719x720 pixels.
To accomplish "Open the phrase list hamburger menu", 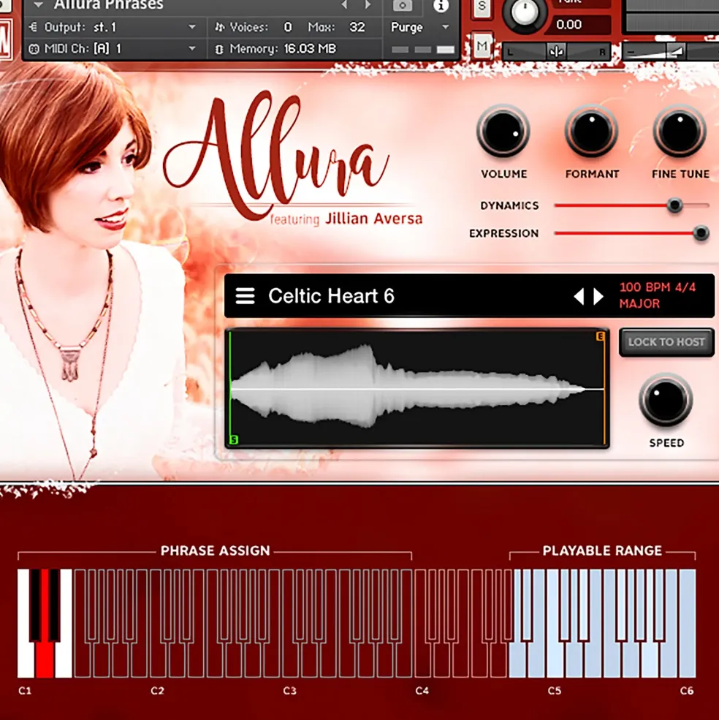I will point(246,296).
